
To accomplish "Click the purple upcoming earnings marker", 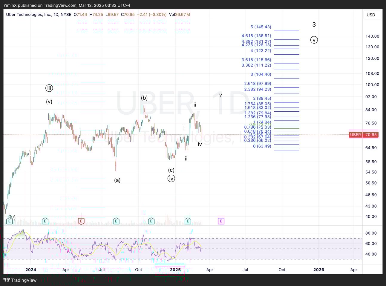I will pyautogui.click(x=221, y=221).
